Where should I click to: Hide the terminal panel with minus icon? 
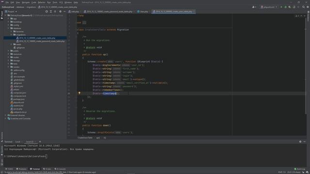[x=305, y=142]
